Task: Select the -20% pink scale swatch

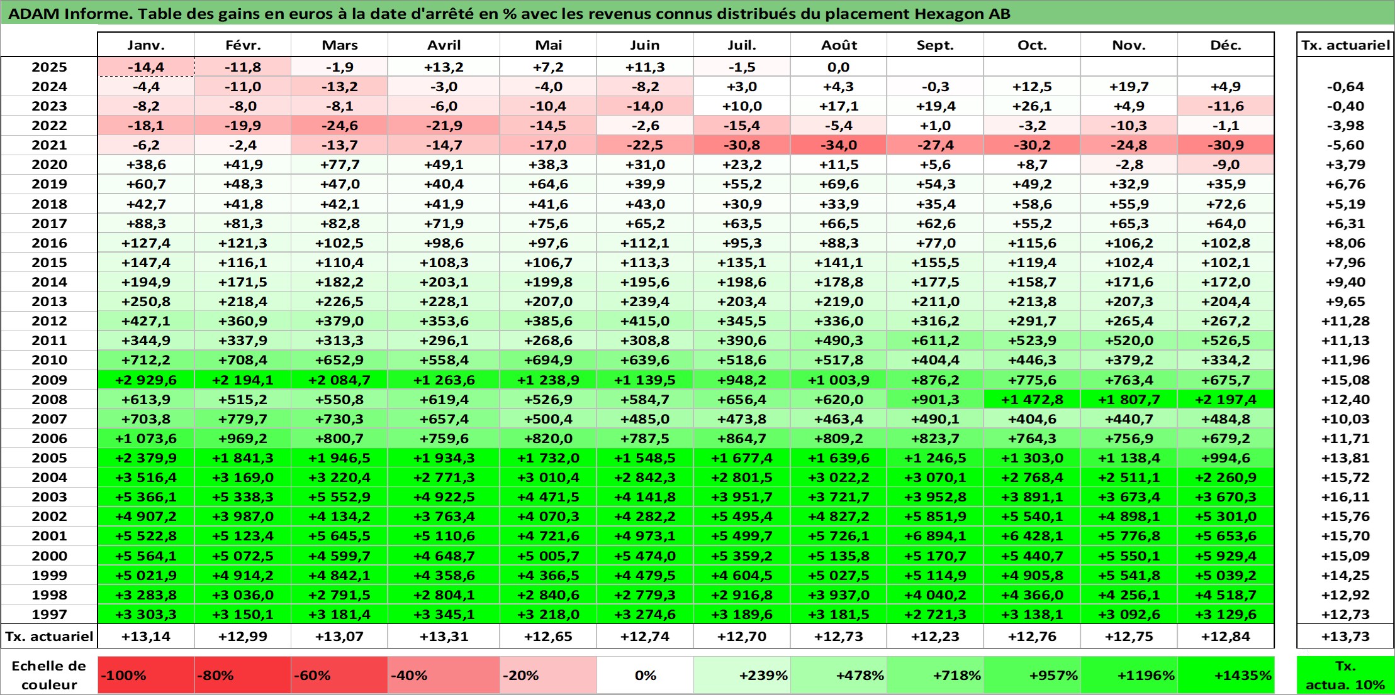Action: click(x=548, y=675)
